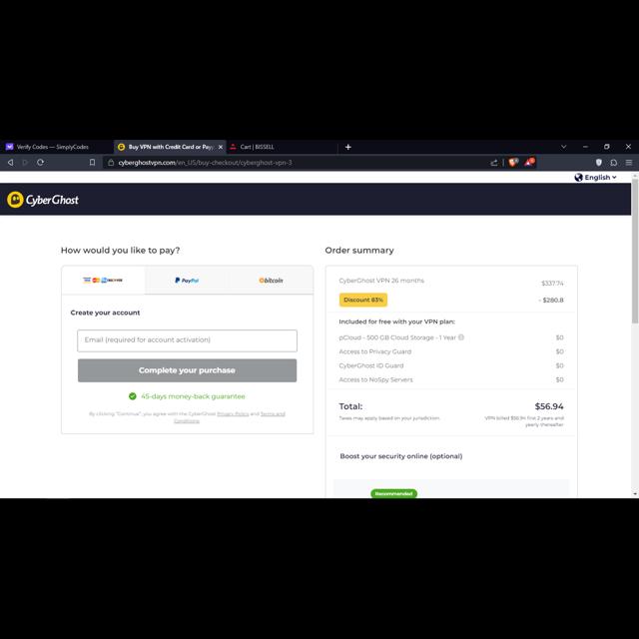Click the globe icon next to English
The image size is (639, 639).
[x=578, y=178]
